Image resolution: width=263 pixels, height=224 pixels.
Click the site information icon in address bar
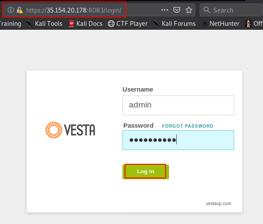click(11, 10)
